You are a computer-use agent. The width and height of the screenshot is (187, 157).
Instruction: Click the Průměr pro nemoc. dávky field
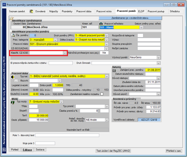[153, 111]
